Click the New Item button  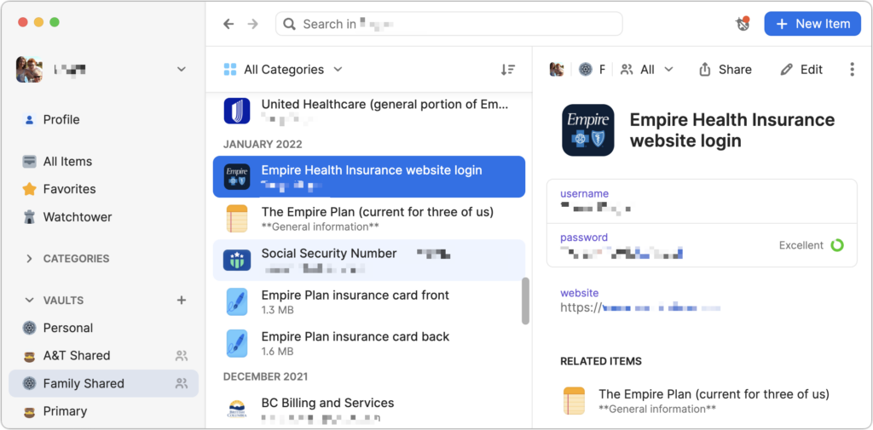812,24
